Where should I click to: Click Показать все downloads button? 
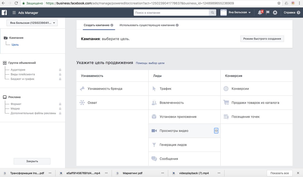point(280,173)
